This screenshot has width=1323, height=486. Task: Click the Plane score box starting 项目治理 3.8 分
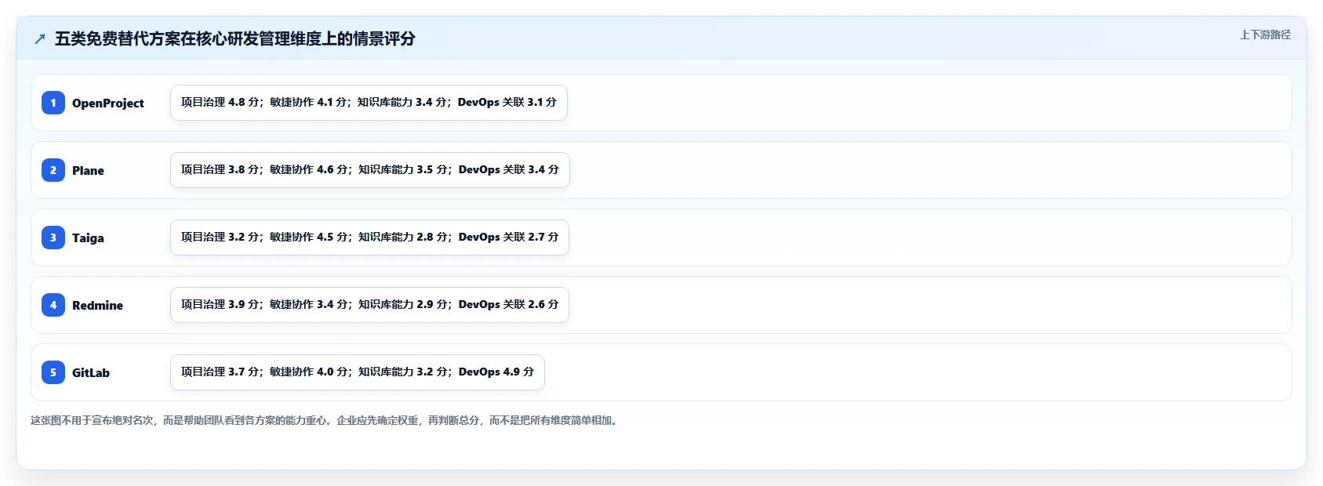[370, 170]
